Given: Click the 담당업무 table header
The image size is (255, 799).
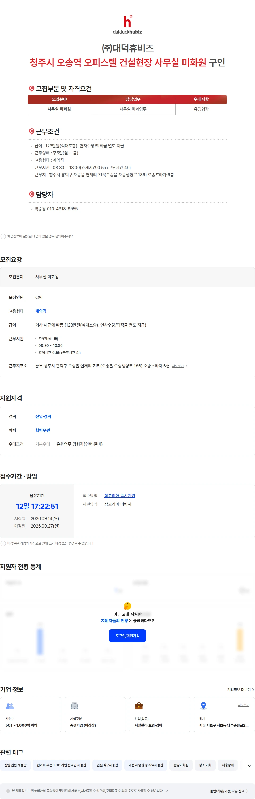Looking at the screenshot, I should click(133, 99).
